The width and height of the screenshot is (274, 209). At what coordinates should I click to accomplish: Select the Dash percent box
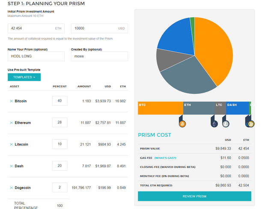(x=60, y=166)
